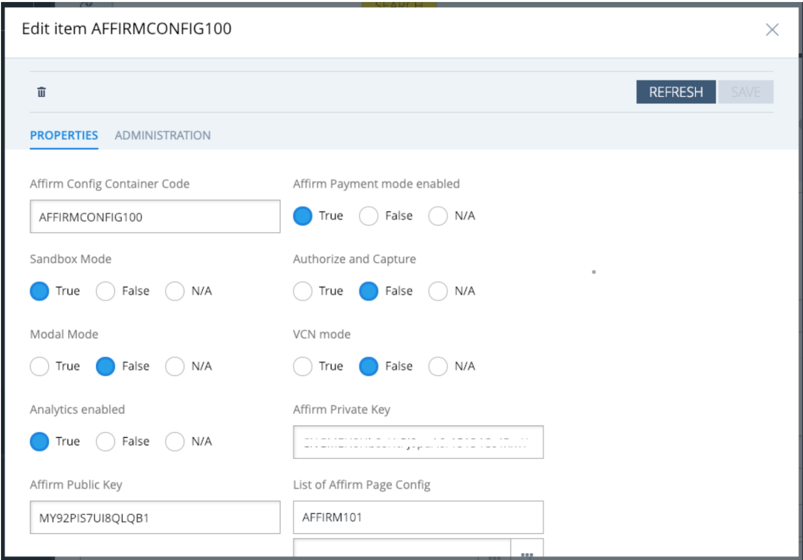Click the Sandbox Mode label
The width and height of the screenshot is (803, 560).
tap(71, 259)
